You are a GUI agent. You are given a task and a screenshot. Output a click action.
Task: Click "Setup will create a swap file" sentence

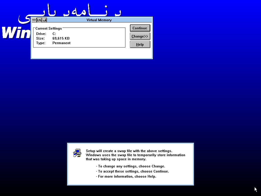click(129, 151)
